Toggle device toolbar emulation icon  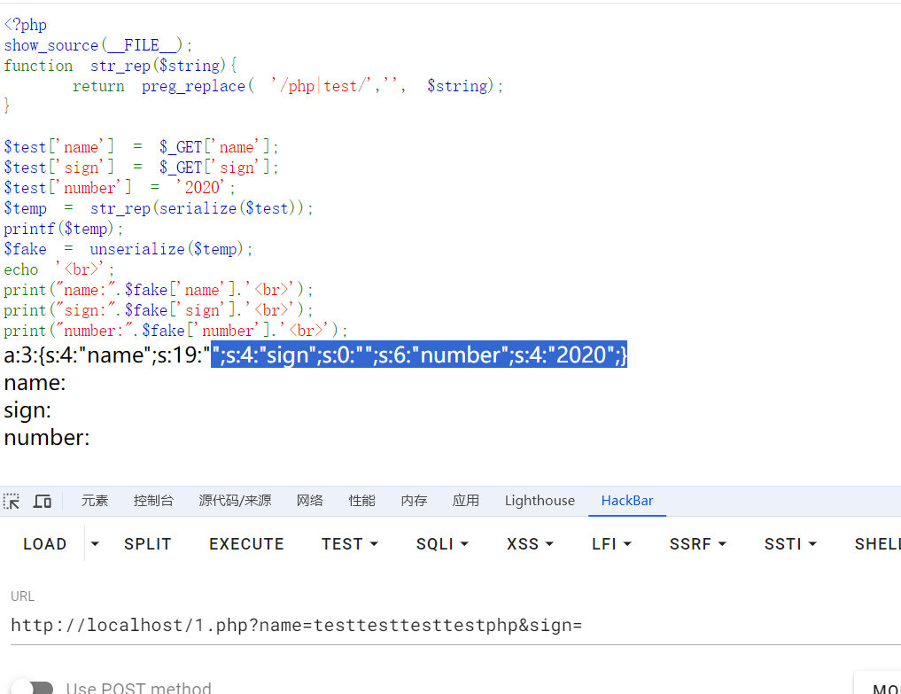point(43,501)
